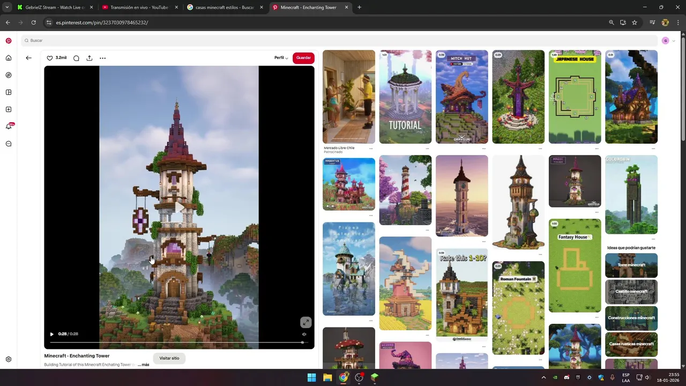Expand the accounts chevron beside avatar
Image resolution: width=686 pixels, height=386 pixels.
[x=674, y=41]
